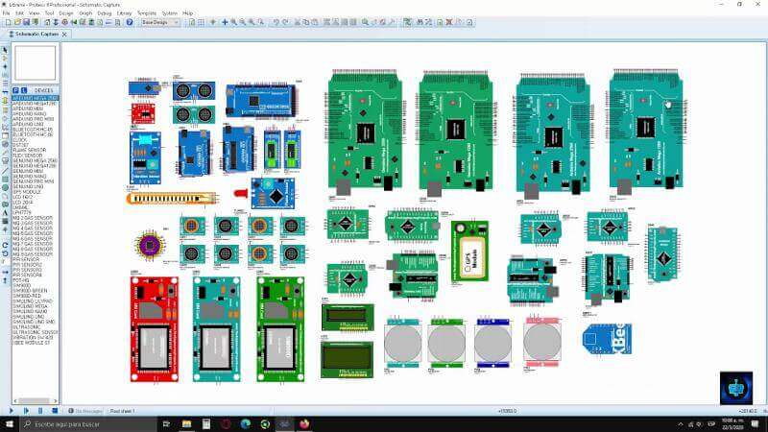Select VIBRATION SW-420 in devices list

[x=33, y=338]
